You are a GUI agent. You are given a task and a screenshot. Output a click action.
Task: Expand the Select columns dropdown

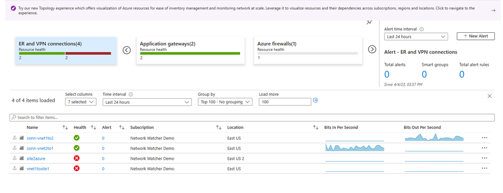coord(80,102)
